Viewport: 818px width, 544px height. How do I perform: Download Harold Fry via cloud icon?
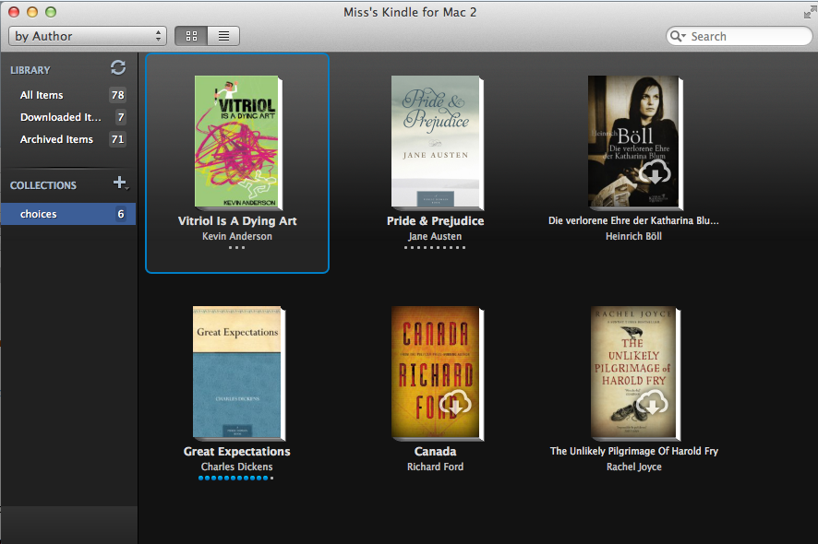653,403
